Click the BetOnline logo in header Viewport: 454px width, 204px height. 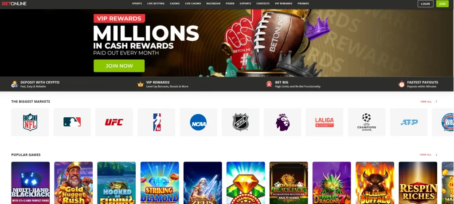coord(14,4)
